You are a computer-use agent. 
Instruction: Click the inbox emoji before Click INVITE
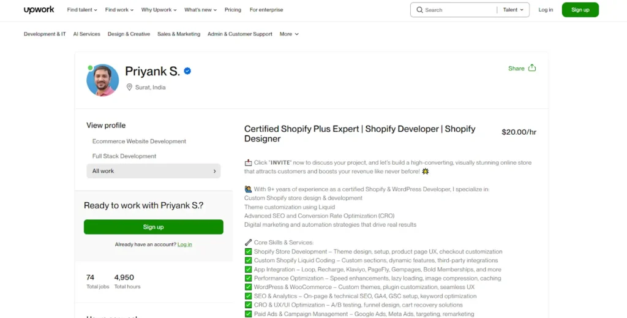tap(249, 162)
